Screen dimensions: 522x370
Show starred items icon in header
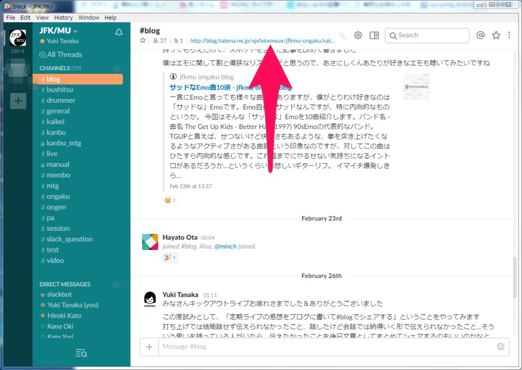(x=496, y=35)
